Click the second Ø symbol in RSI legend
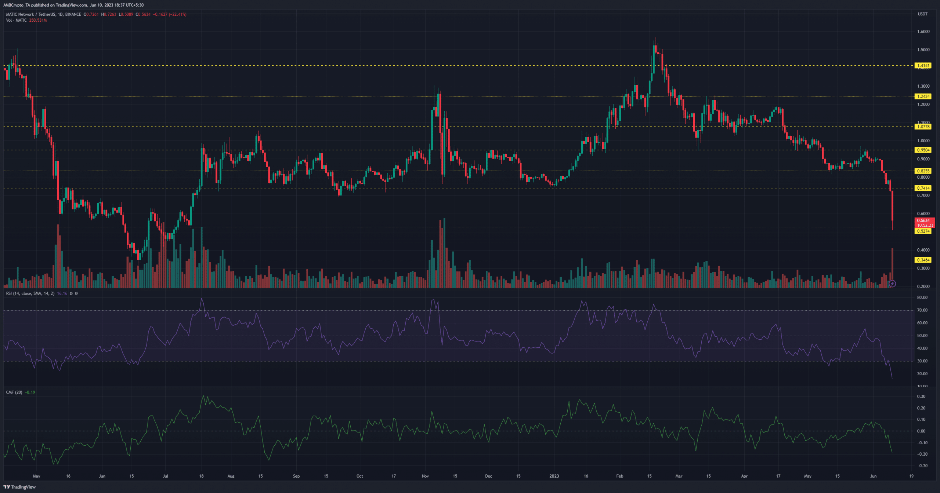Image resolution: width=940 pixels, height=493 pixels. pos(76,293)
